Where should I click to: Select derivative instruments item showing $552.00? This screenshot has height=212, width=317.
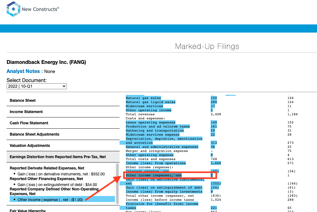point(61,174)
